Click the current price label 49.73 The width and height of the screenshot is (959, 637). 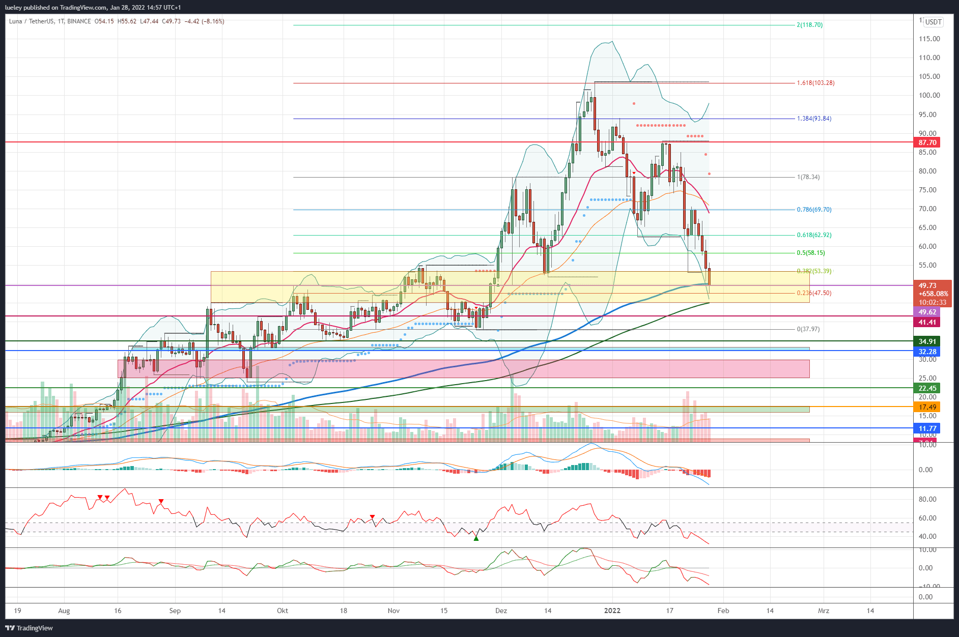point(927,285)
